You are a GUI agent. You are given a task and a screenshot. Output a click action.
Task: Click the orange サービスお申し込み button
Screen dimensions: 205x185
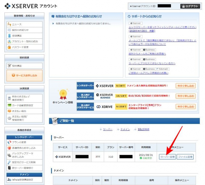point(24,75)
